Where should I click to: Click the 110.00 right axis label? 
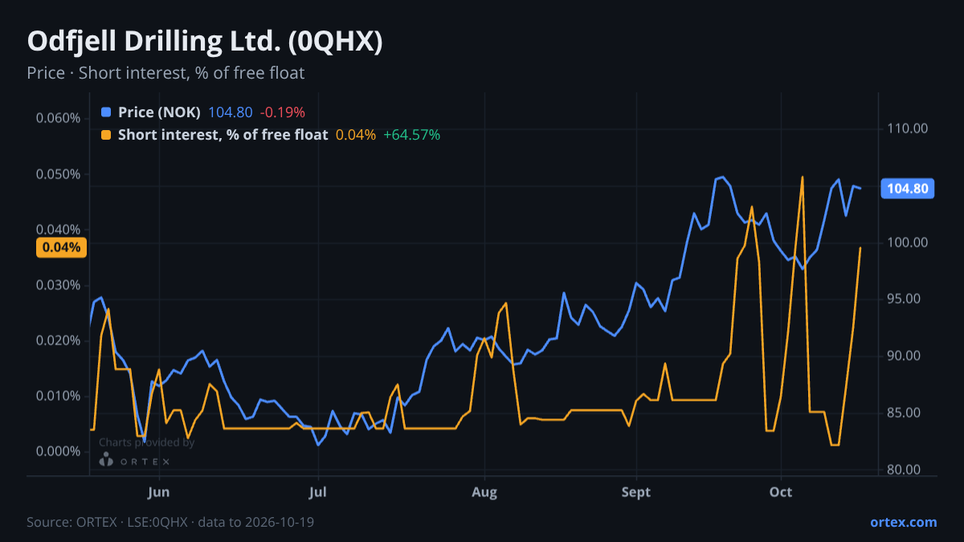(908, 128)
